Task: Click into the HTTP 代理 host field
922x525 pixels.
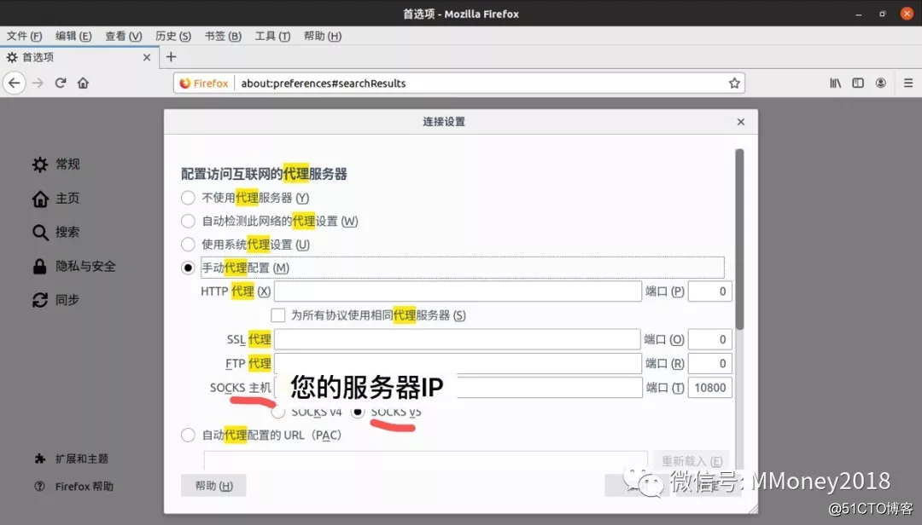Action: 458,291
